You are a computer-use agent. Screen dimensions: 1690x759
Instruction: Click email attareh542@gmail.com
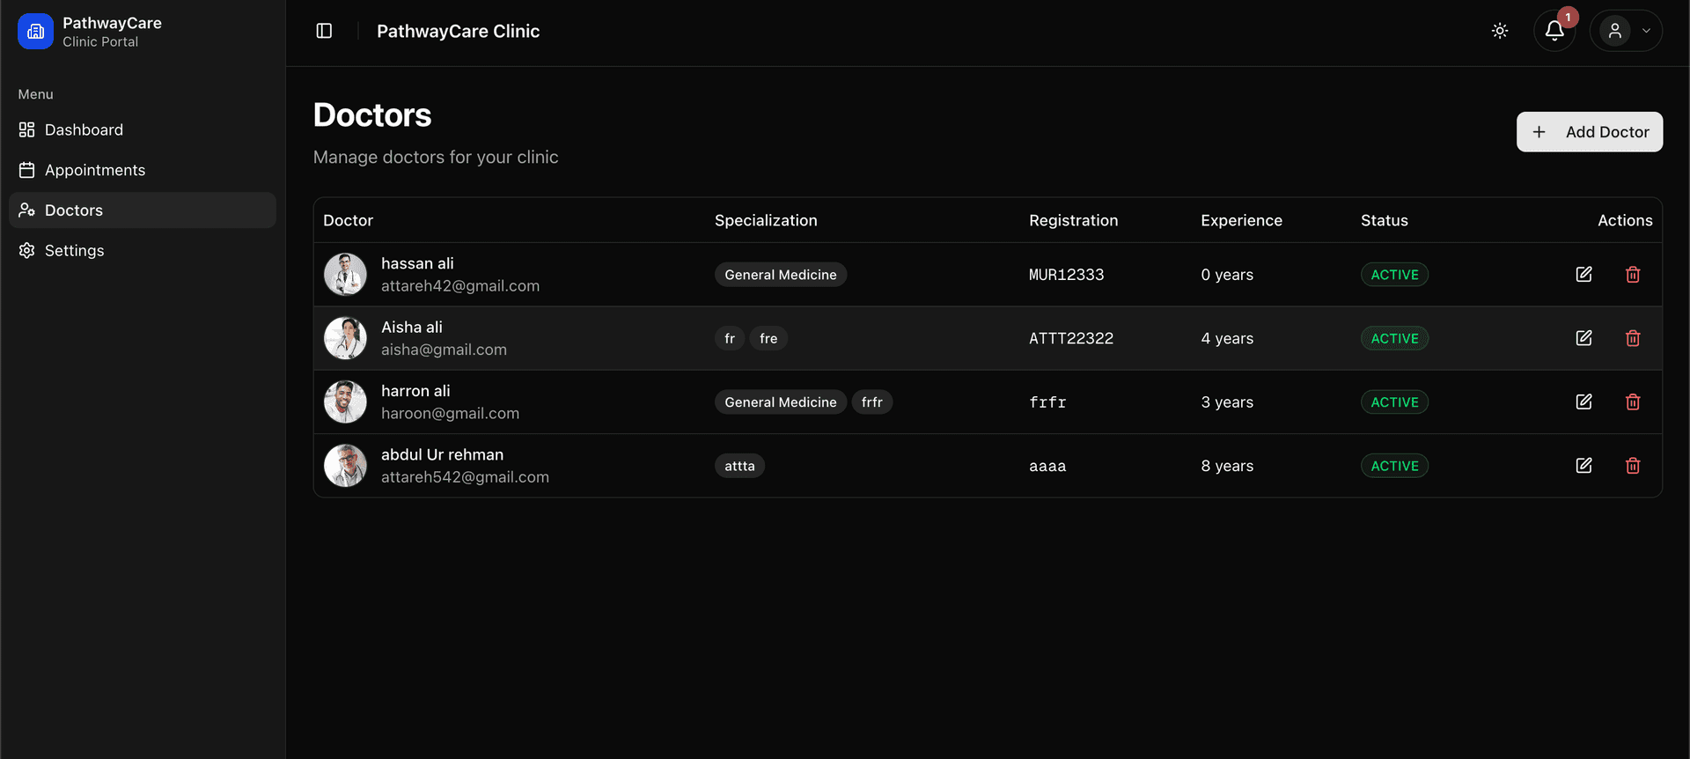pyautogui.click(x=465, y=477)
